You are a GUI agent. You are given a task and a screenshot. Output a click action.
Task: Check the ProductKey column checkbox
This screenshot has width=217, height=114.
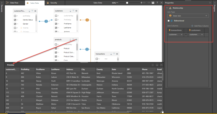click(x=56, y=44)
